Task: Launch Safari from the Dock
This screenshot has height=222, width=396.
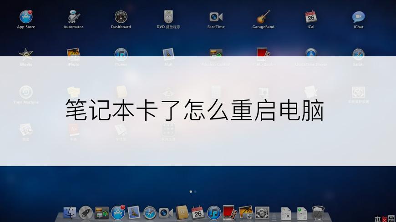Action: coord(150,213)
